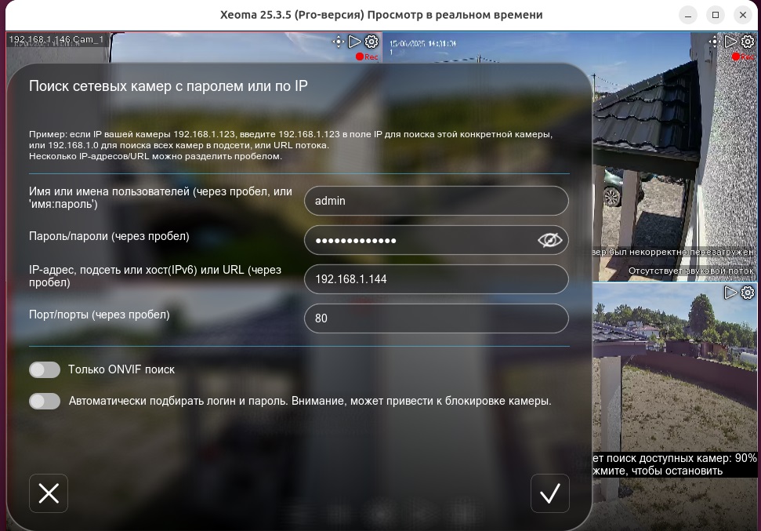Image resolution: width=761 pixels, height=531 pixels.
Task: Enable the 'Только ONVIF поиск' toggle
Action: point(45,369)
